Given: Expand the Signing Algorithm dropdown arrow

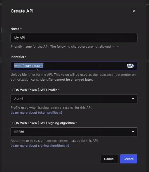Looking at the screenshot, I should pos(133,132).
